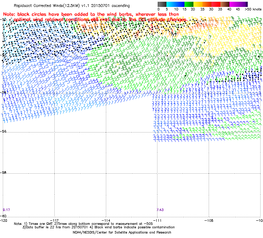
Task: Click the gray 0-5 knots color segment
Action: [162, 4]
